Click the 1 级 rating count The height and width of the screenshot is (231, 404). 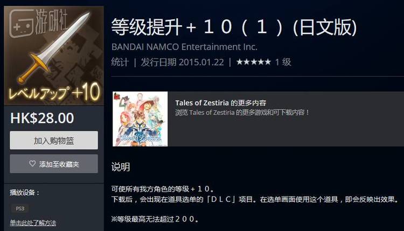point(283,62)
